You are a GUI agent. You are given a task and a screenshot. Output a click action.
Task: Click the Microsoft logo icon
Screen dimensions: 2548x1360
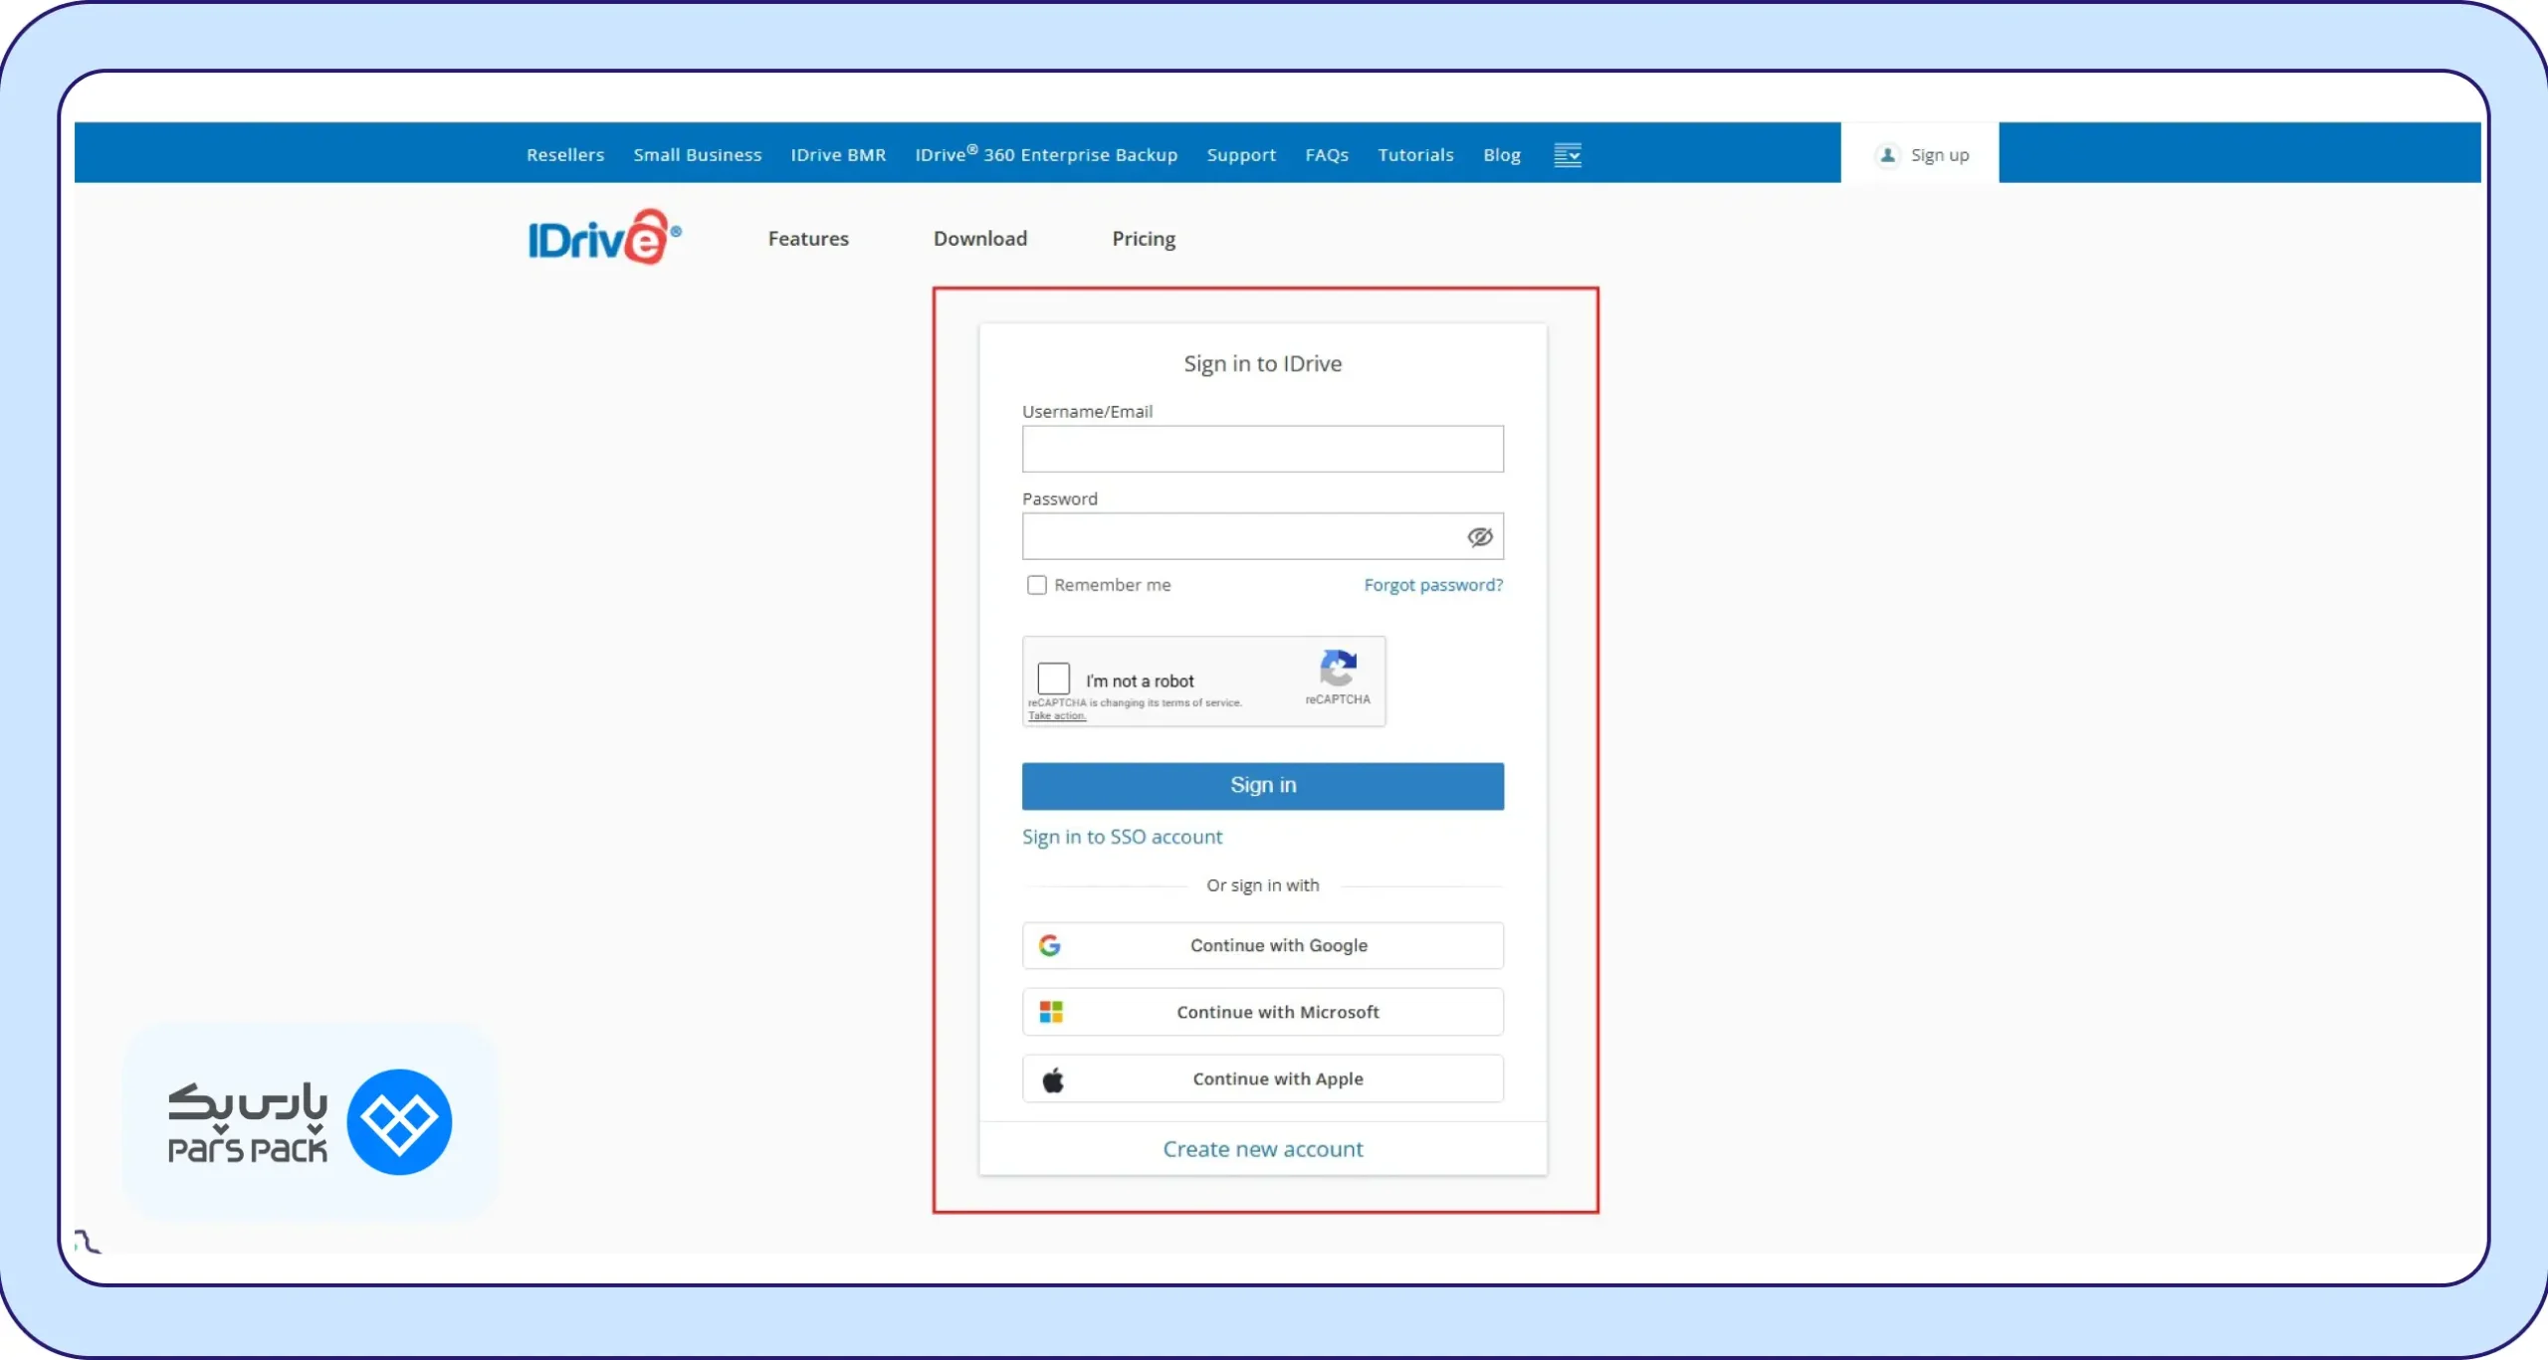[x=1051, y=1012]
